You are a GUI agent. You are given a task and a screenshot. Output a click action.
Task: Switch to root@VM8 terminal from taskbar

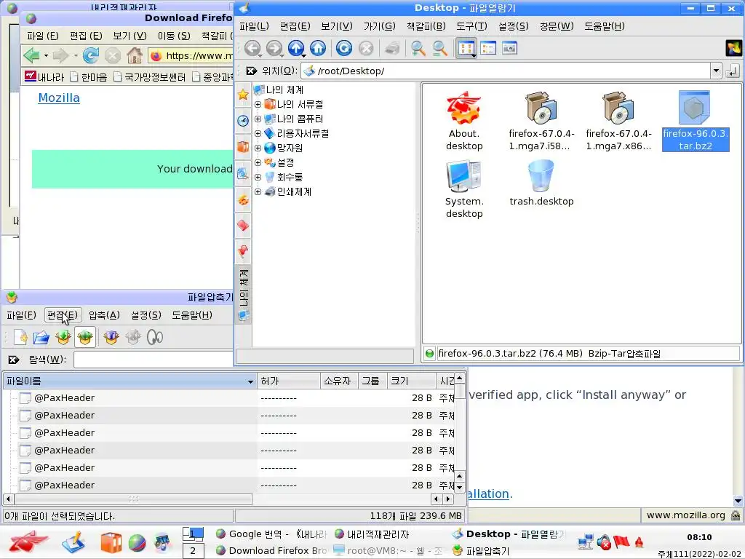(x=389, y=550)
